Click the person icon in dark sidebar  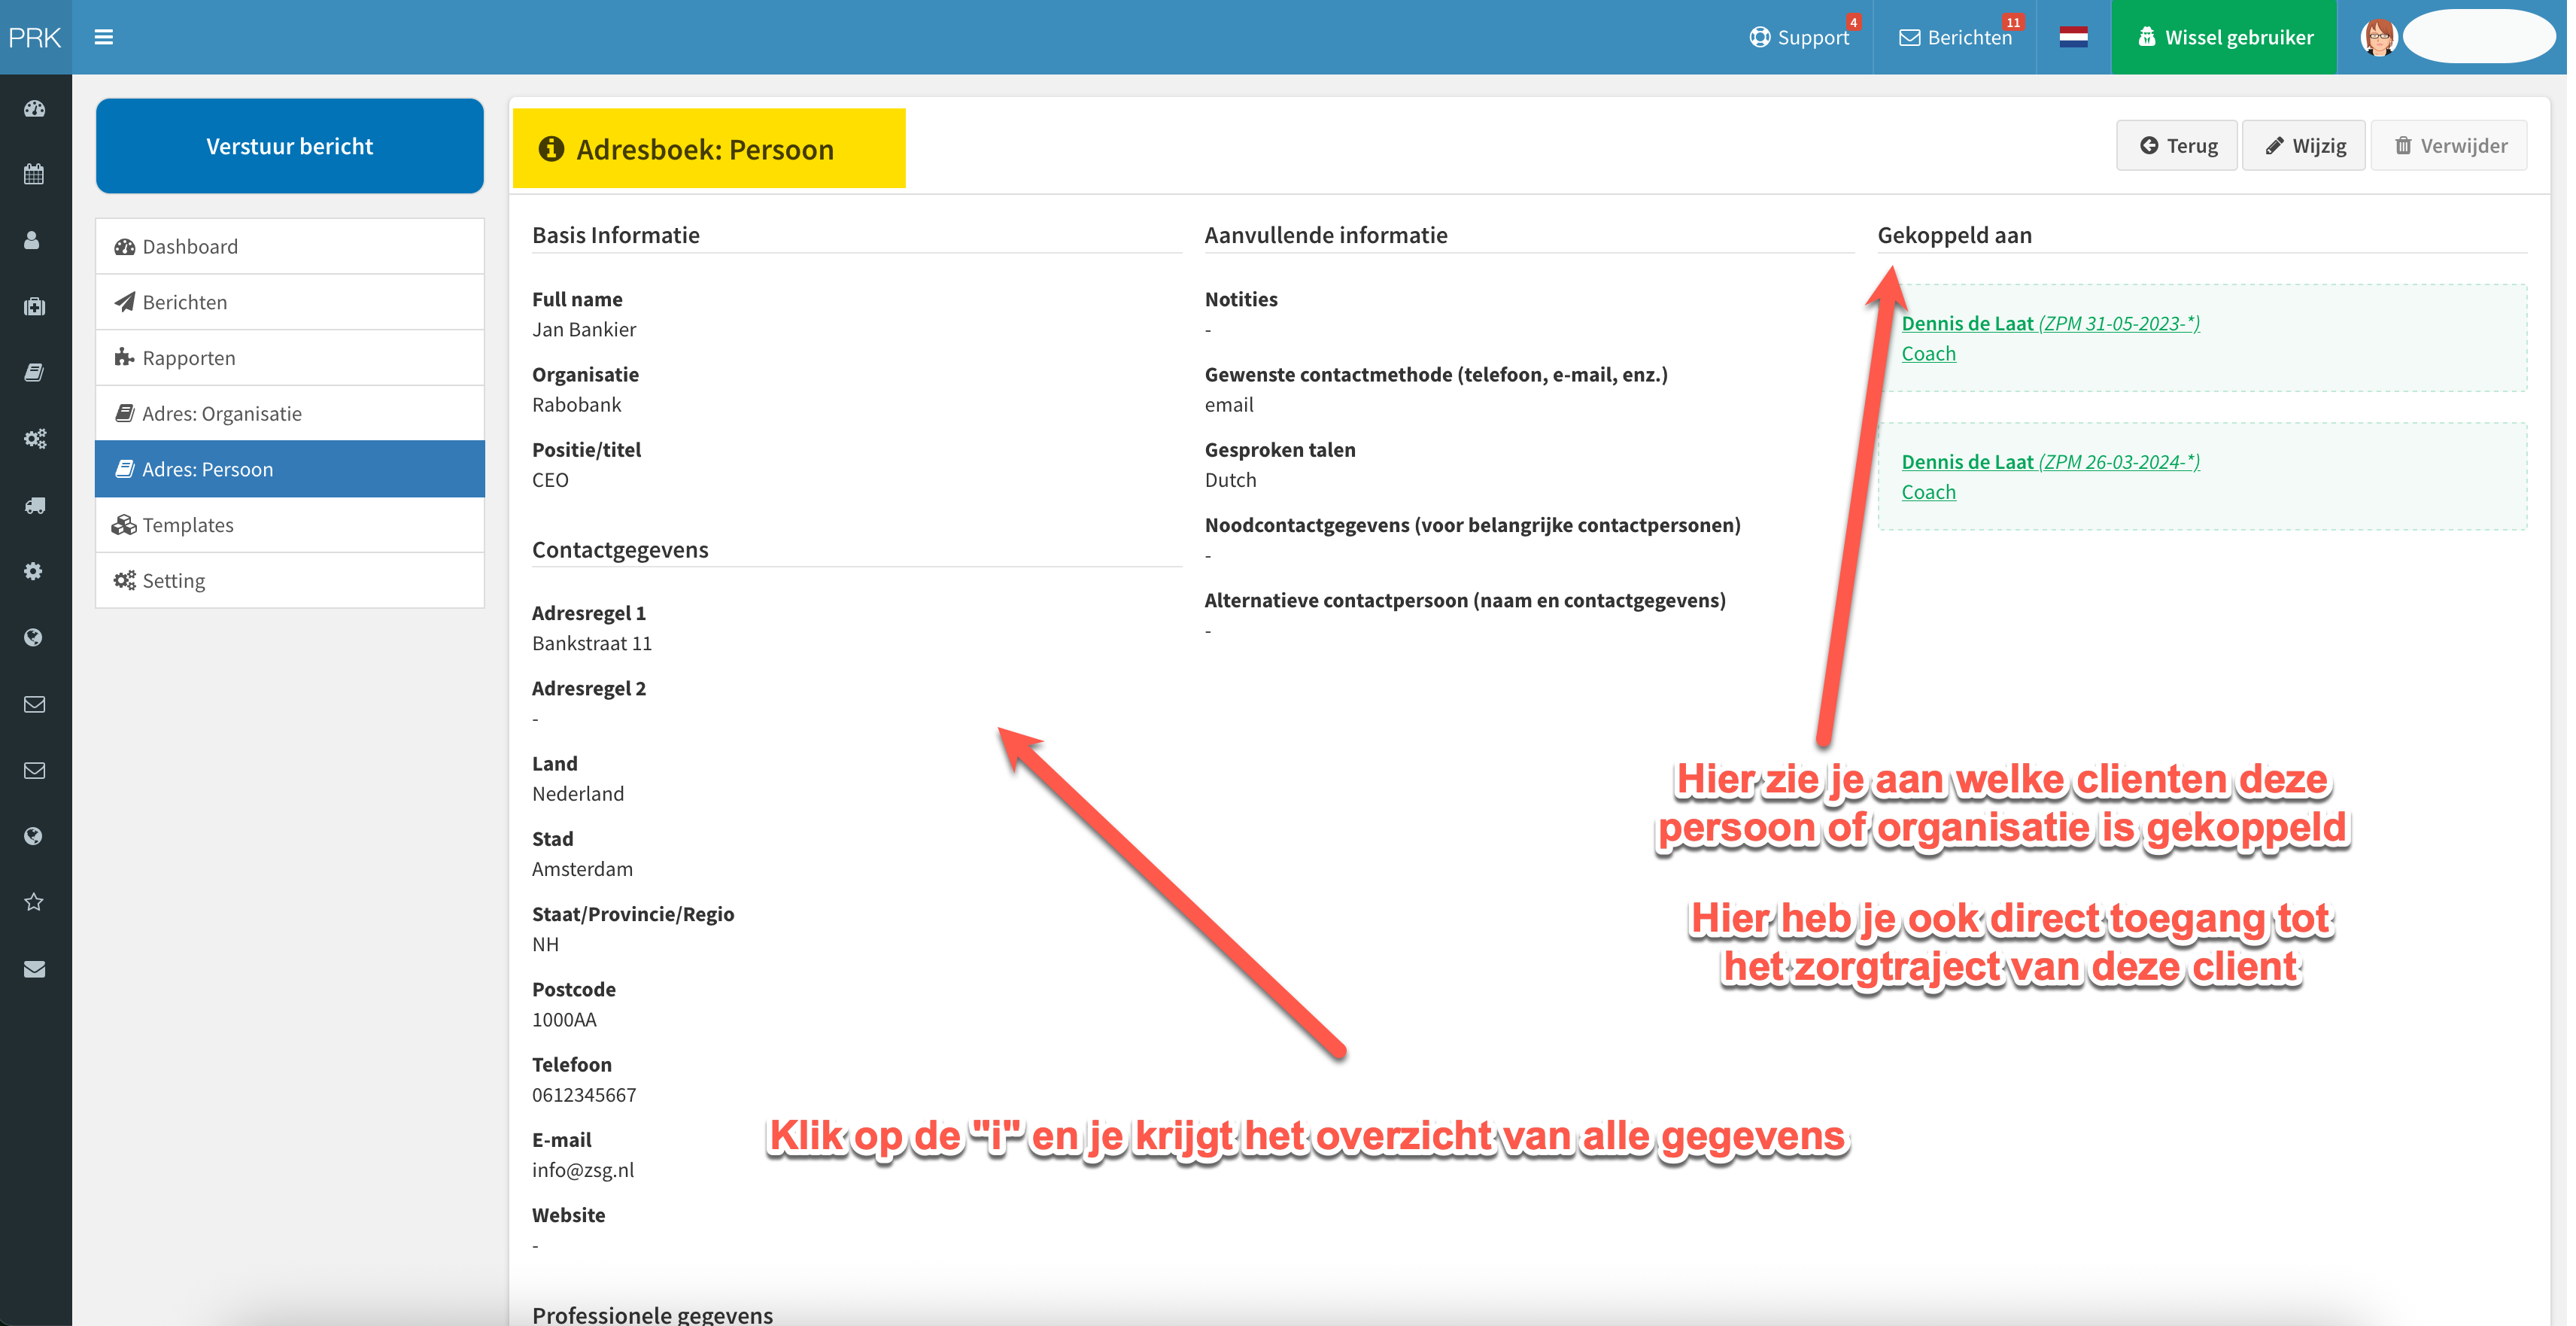coord(33,240)
